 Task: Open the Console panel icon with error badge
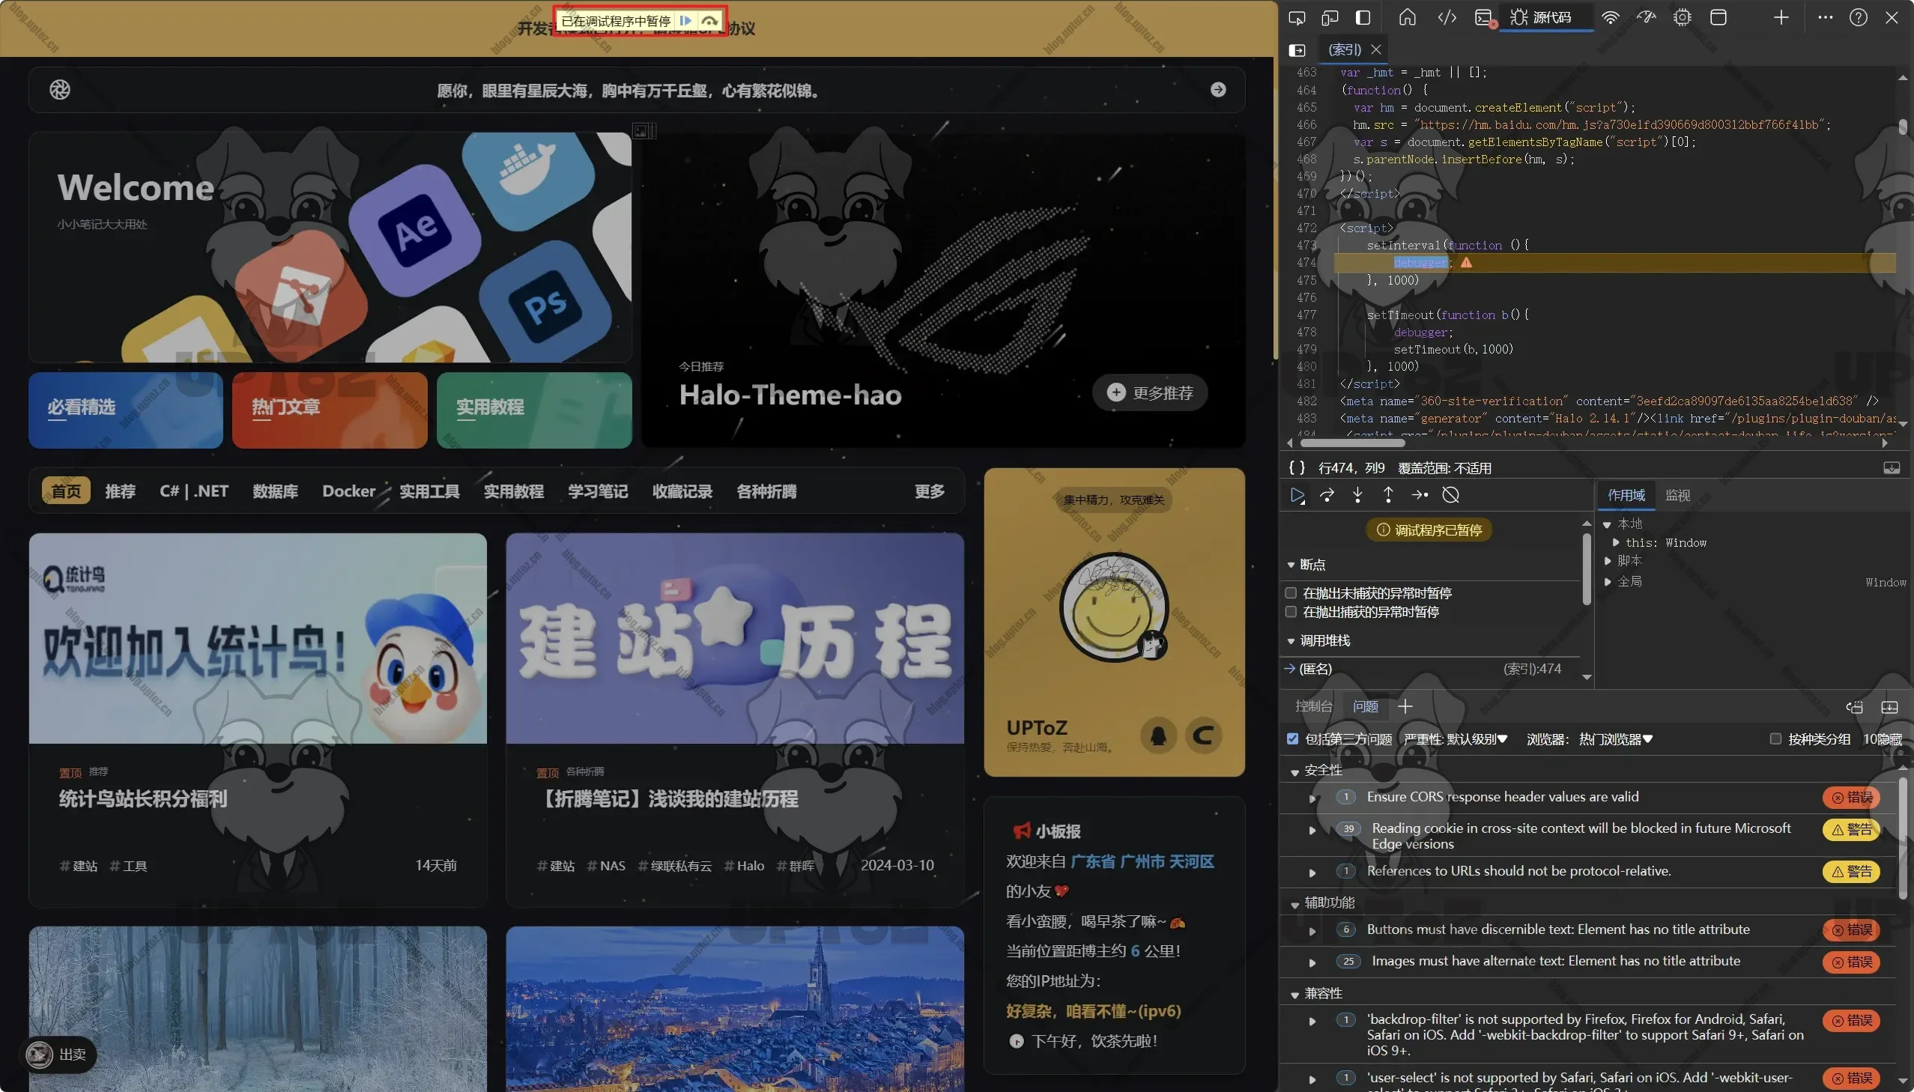1484,18
